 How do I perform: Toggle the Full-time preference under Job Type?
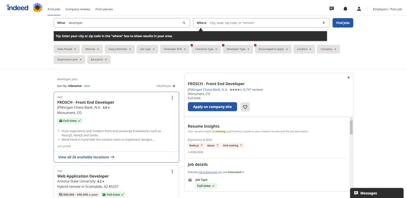point(206,186)
